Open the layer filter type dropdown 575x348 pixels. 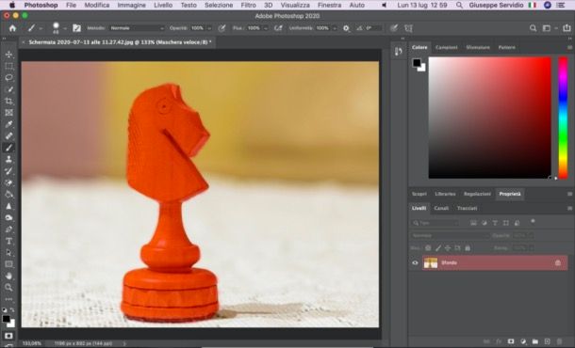click(x=435, y=223)
